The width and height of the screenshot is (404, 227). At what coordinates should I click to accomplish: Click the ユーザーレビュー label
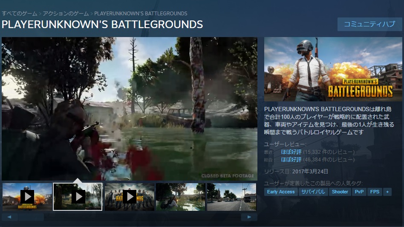tap(285, 144)
